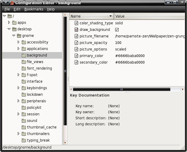Expand the keybindings folder arrow

point(19,88)
